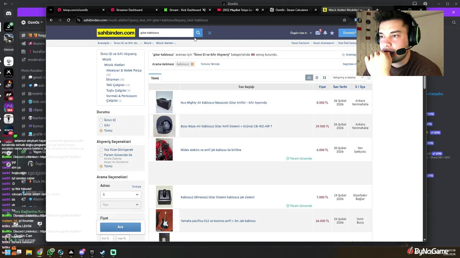
Task: Open the messages envelope icon
Action: [318, 33]
